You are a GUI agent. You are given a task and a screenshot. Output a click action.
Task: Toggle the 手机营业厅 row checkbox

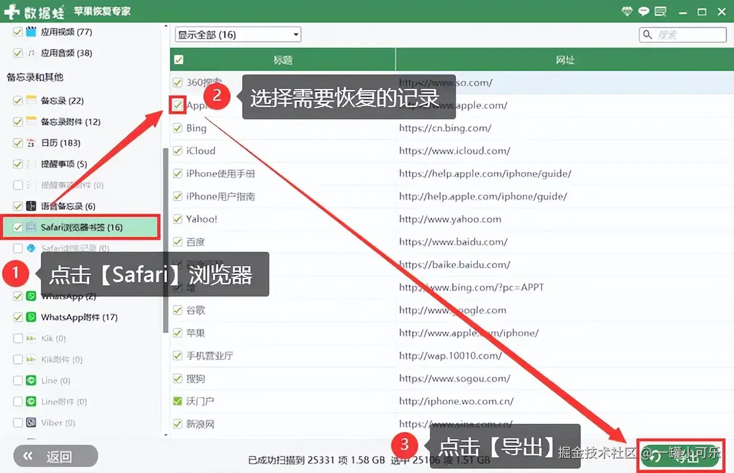[x=178, y=356]
